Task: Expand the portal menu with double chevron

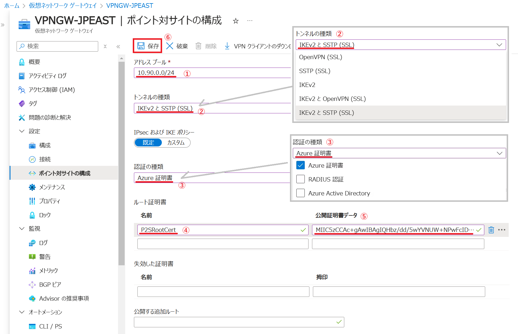Action: pos(3,25)
